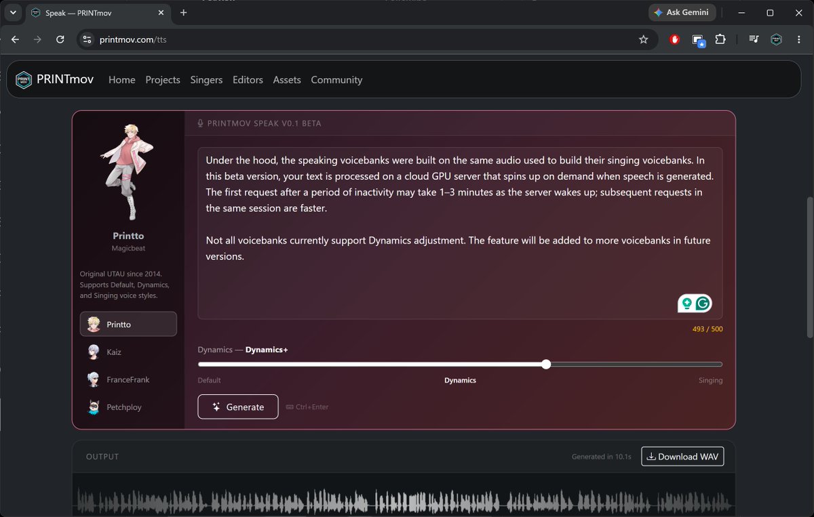Click the Dynamics slider handle

(546, 364)
